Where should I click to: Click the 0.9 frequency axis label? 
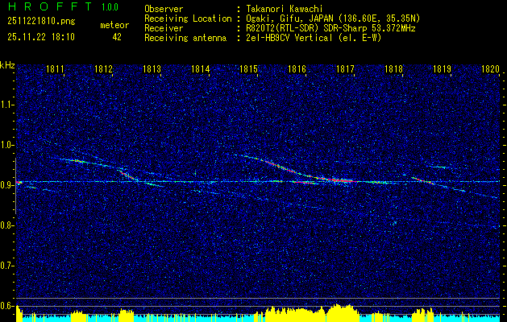click(x=7, y=185)
